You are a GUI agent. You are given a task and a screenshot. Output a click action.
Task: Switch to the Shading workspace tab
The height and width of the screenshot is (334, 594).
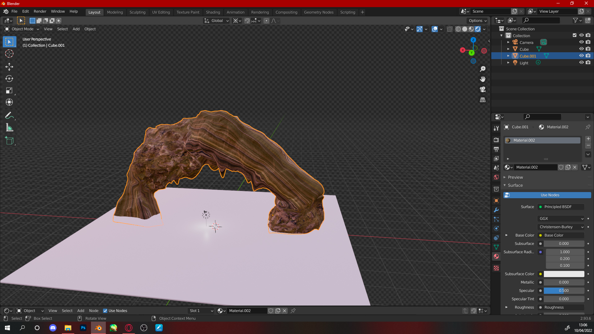pyautogui.click(x=213, y=12)
